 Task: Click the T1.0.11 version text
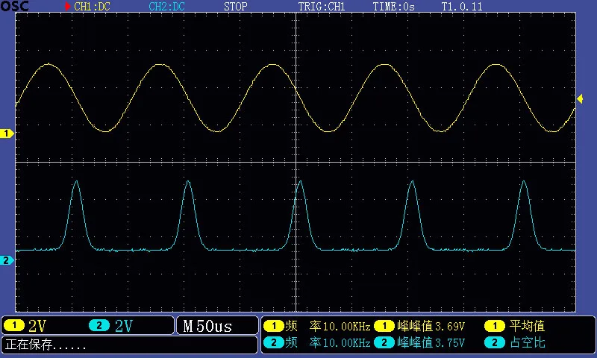pos(462,7)
